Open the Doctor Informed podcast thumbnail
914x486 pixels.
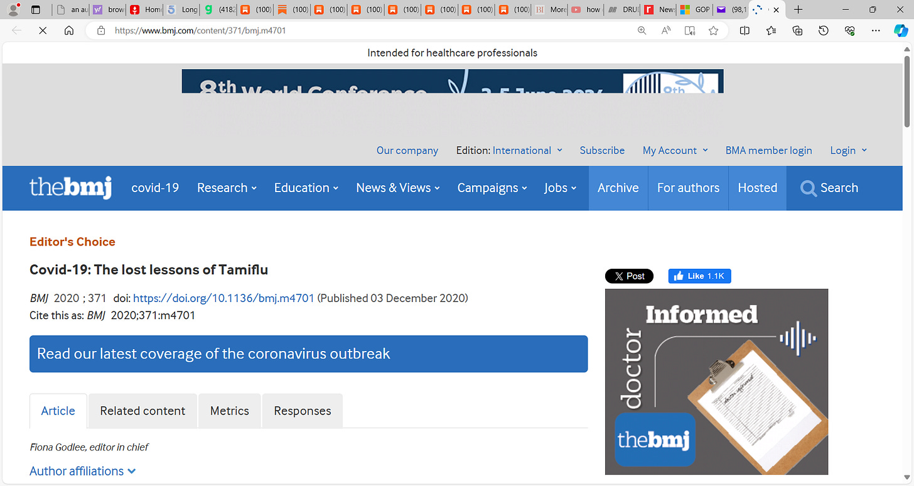pyautogui.click(x=716, y=382)
